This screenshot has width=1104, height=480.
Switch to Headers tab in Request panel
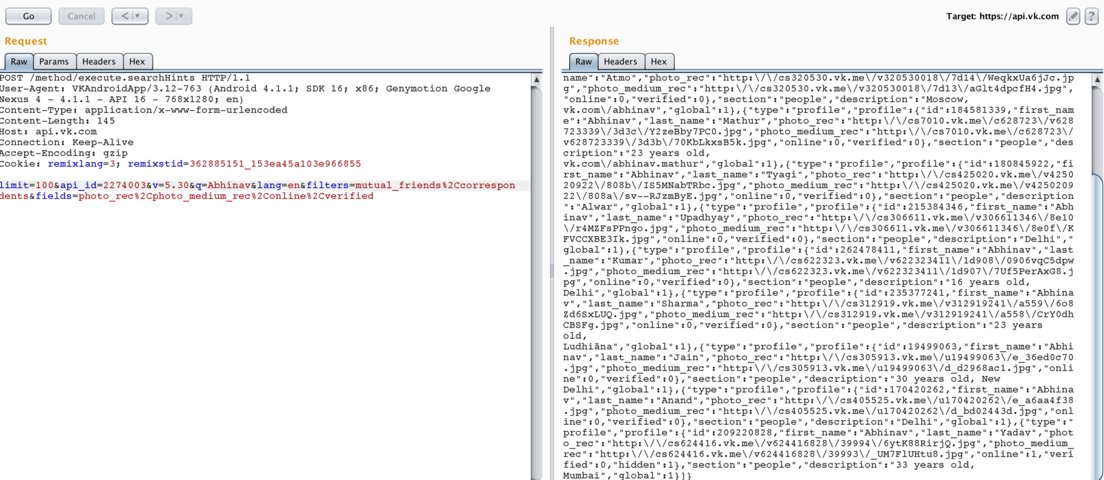(x=99, y=61)
